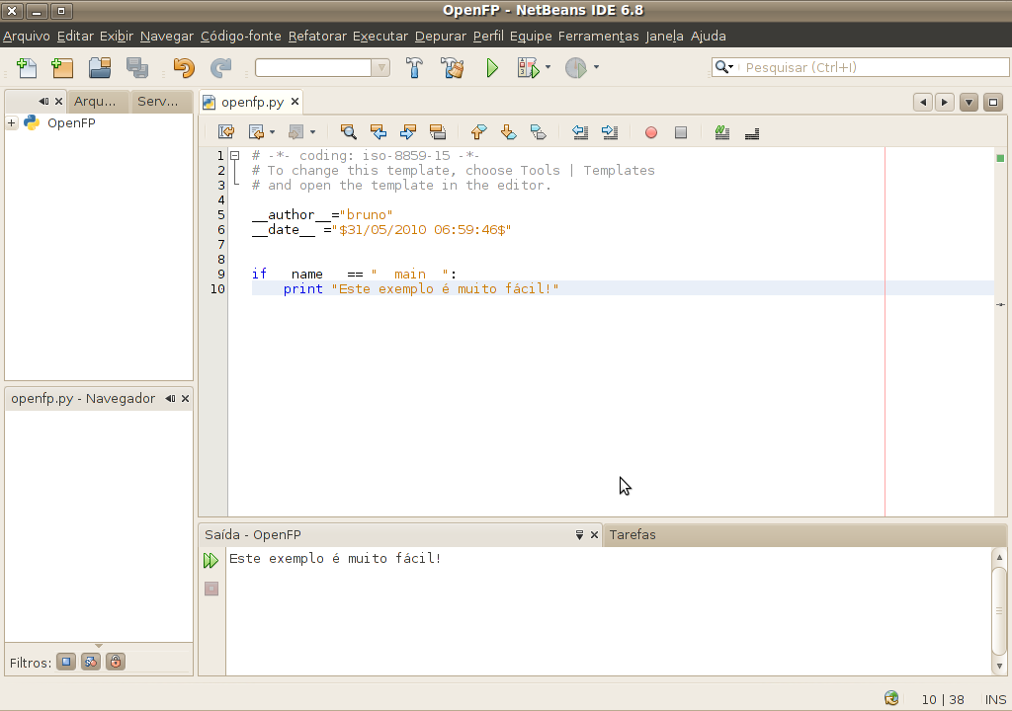Start macro recording with red circle
Screen dimensions: 1012x711
click(x=650, y=132)
